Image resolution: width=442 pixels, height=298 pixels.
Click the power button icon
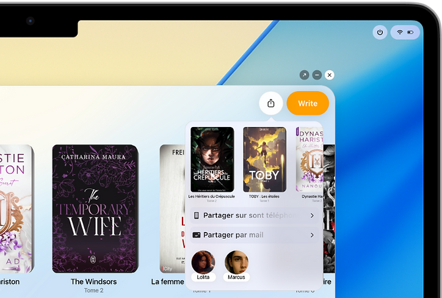(380, 32)
